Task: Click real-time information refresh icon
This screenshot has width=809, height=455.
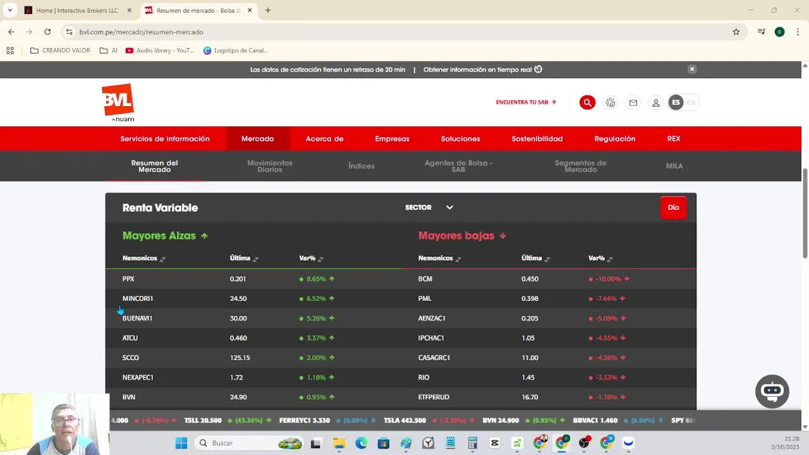Action: point(538,70)
